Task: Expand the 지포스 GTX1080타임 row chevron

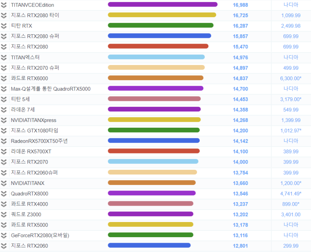Action: click(4, 131)
